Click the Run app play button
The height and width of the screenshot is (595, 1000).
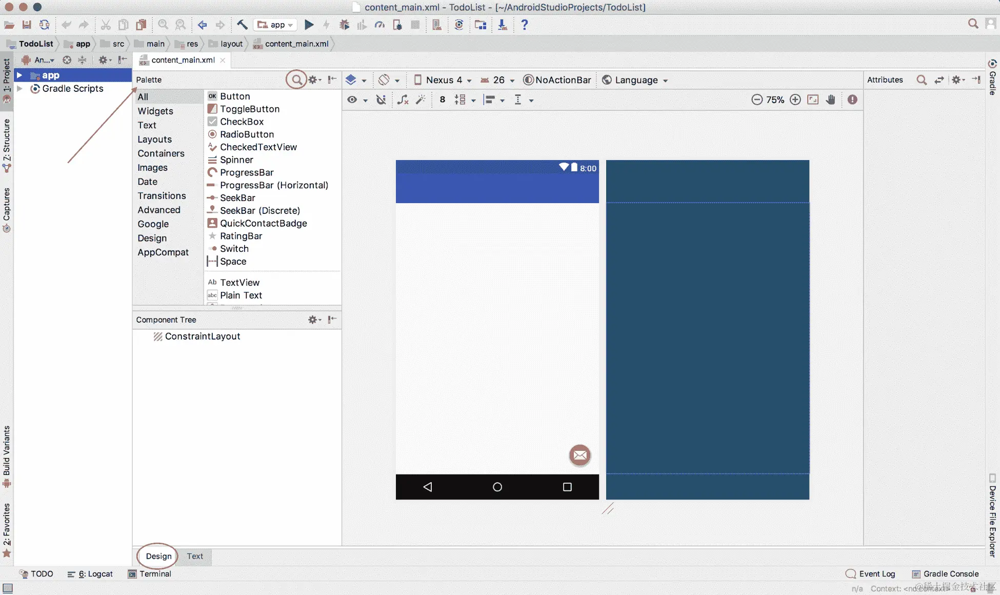309,25
